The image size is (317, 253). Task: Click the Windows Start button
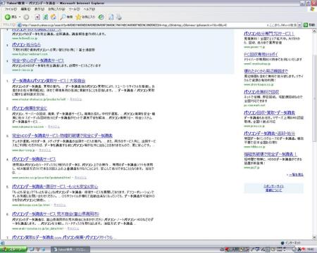coord(14,249)
